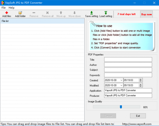Click the Move up arrow icon
The width and height of the screenshot is (159, 126).
(61, 13)
